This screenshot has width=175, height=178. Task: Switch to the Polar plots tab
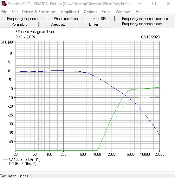[19, 24]
